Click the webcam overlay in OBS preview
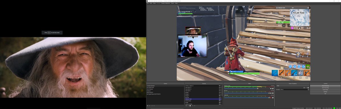The width and height of the screenshot is (341, 109). 192,46
